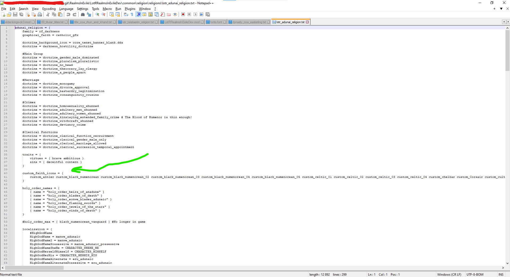Viewport: 510px width, 277px height.
Task: Close the elder-kings-ck3.mod tab
Action: click(33, 22)
